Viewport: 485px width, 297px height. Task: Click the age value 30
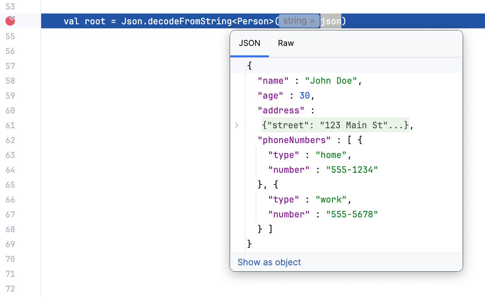pyautogui.click(x=305, y=96)
